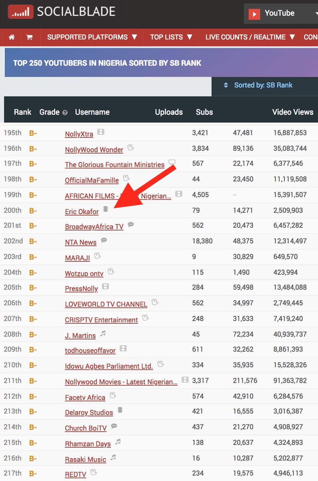Open the Eric Okafor channel link
The height and width of the screenshot is (481, 318).
click(x=82, y=212)
